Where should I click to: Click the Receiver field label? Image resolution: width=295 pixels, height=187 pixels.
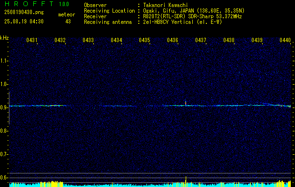95,16
